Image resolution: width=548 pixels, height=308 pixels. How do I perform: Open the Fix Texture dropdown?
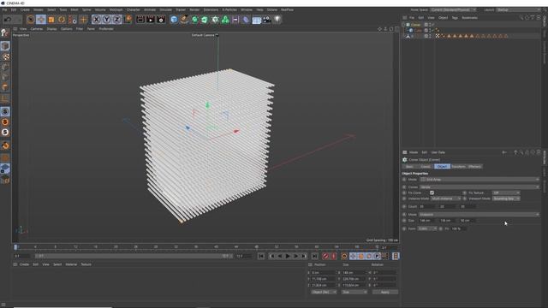point(506,192)
